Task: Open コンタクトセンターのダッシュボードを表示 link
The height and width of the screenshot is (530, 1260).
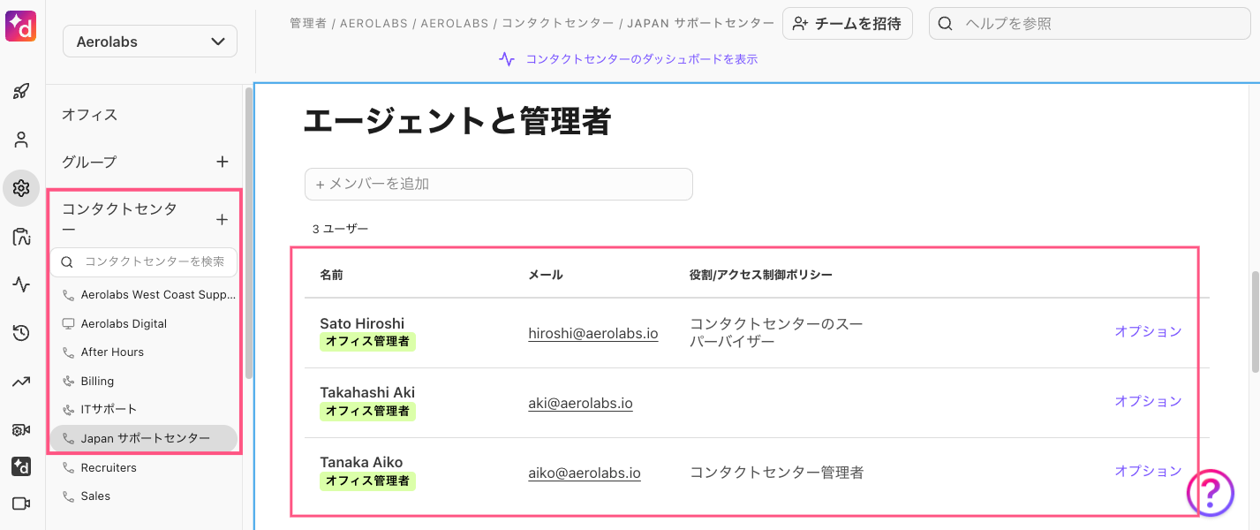Action: 642,59
